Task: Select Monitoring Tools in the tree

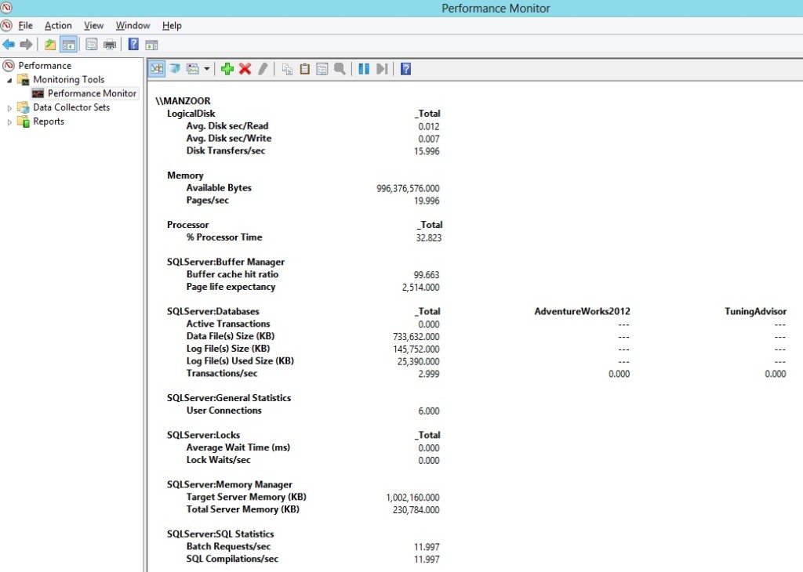Action: [x=69, y=79]
